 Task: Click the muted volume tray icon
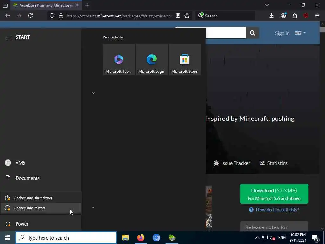click(x=272, y=238)
